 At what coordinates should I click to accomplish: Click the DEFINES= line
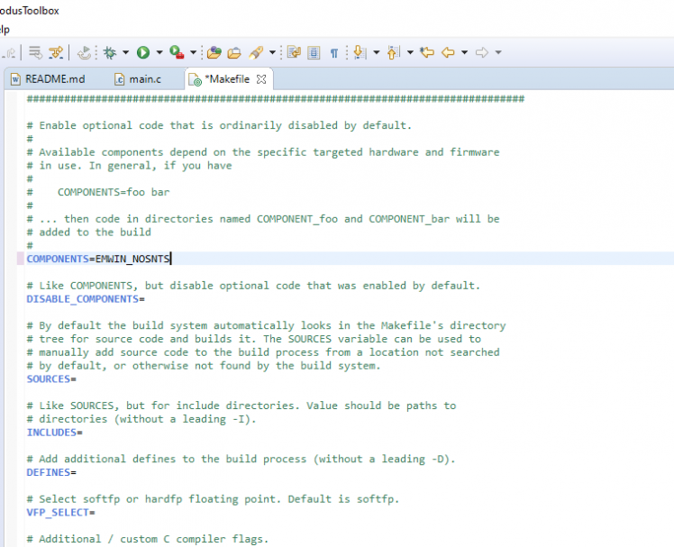[x=51, y=472]
